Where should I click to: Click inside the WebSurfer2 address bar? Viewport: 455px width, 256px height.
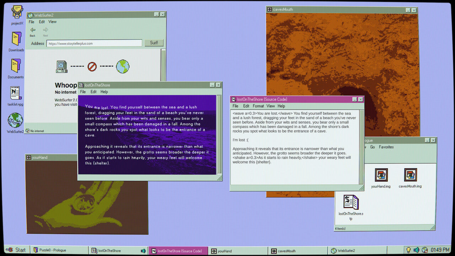click(94, 43)
